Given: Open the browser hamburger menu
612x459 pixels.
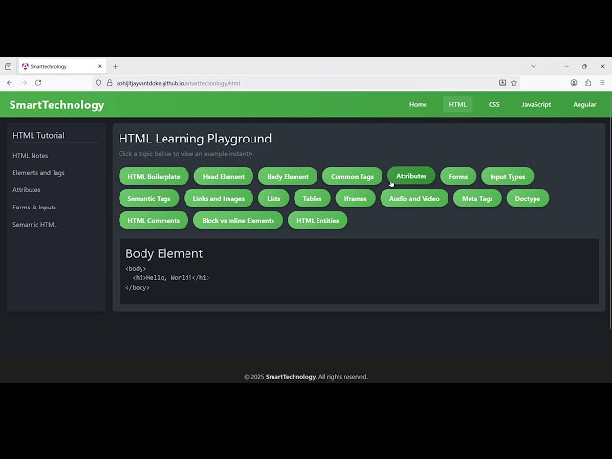Looking at the screenshot, I should tap(602, 83).
